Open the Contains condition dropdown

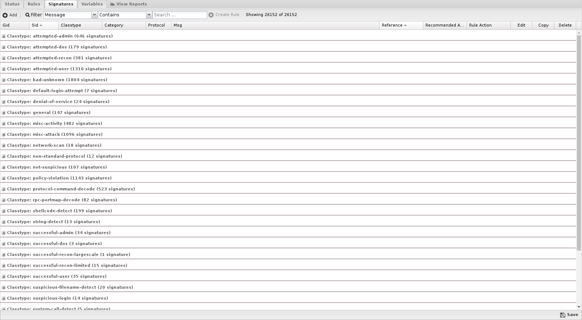(x=149, y=15)
